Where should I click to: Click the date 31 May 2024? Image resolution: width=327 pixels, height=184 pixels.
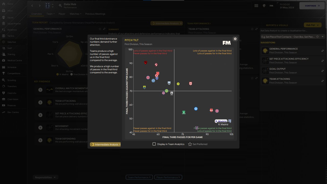tap(287, 7)
